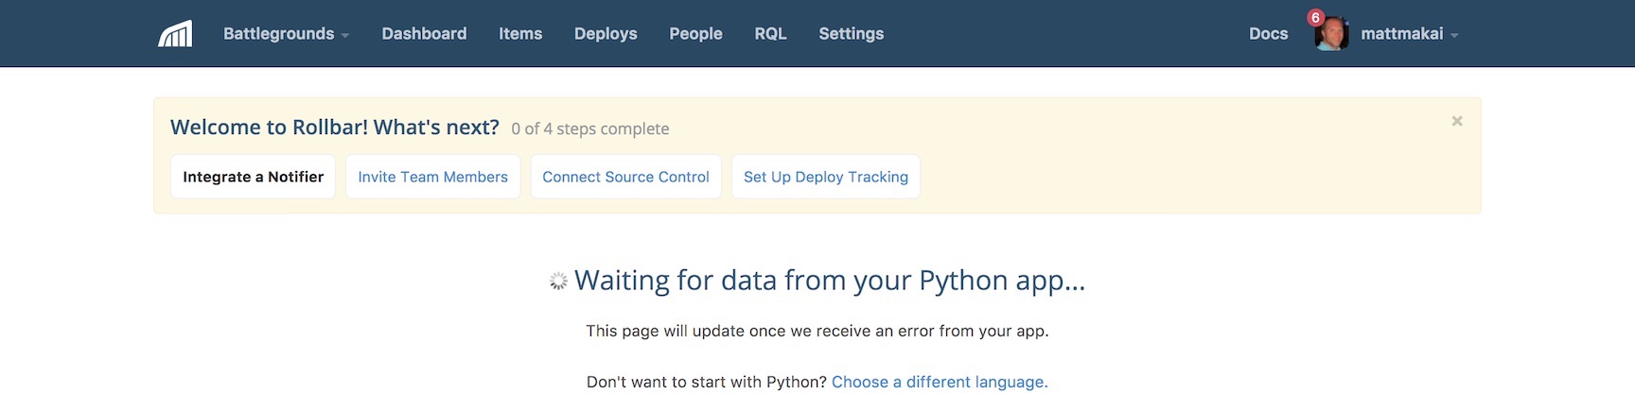Open the RQL query page
Viewport: 1635px width, 411px height.
[770, 34]
